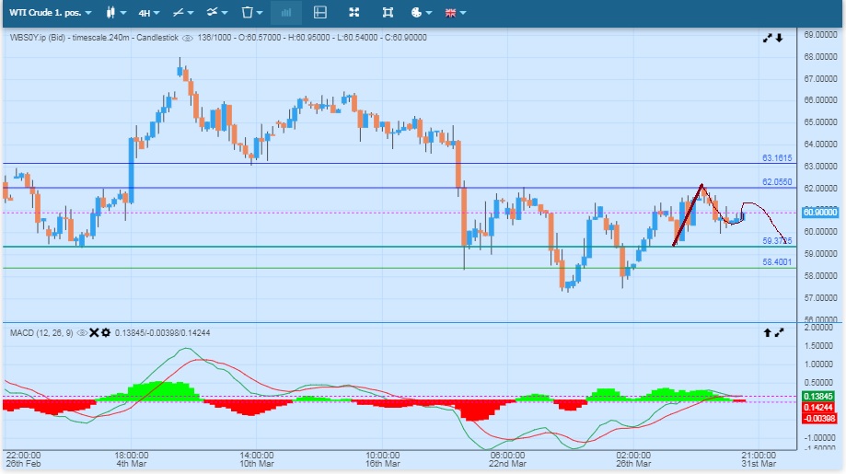This screenshot has height=474, width=846.
Task: Click the trash delete objects icon
Action: pos(250,13)
